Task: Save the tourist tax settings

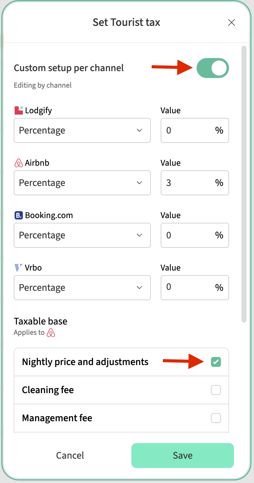Action: coord(183,456)
